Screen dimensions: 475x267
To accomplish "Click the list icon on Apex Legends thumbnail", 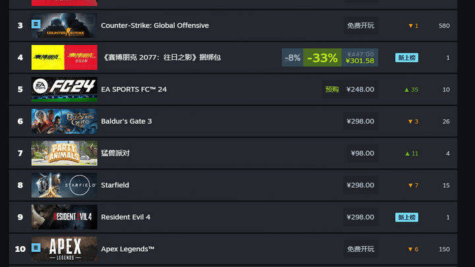I will click(x=36, y=248).
